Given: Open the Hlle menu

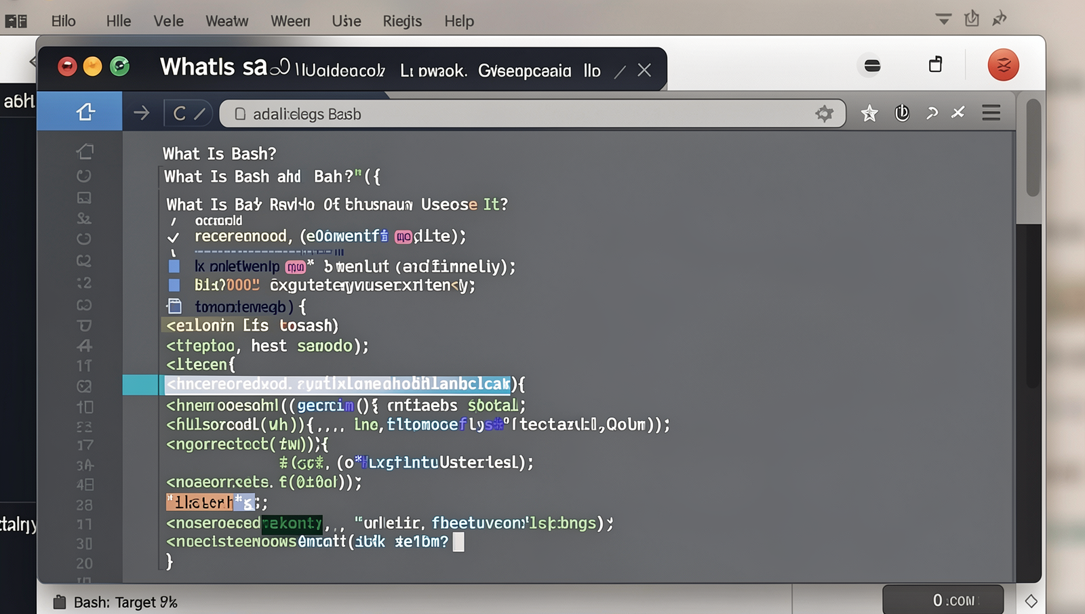Looking at the screenshot, I should (x=119, y=21).
